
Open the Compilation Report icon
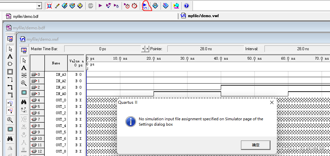tap(155, 6)
